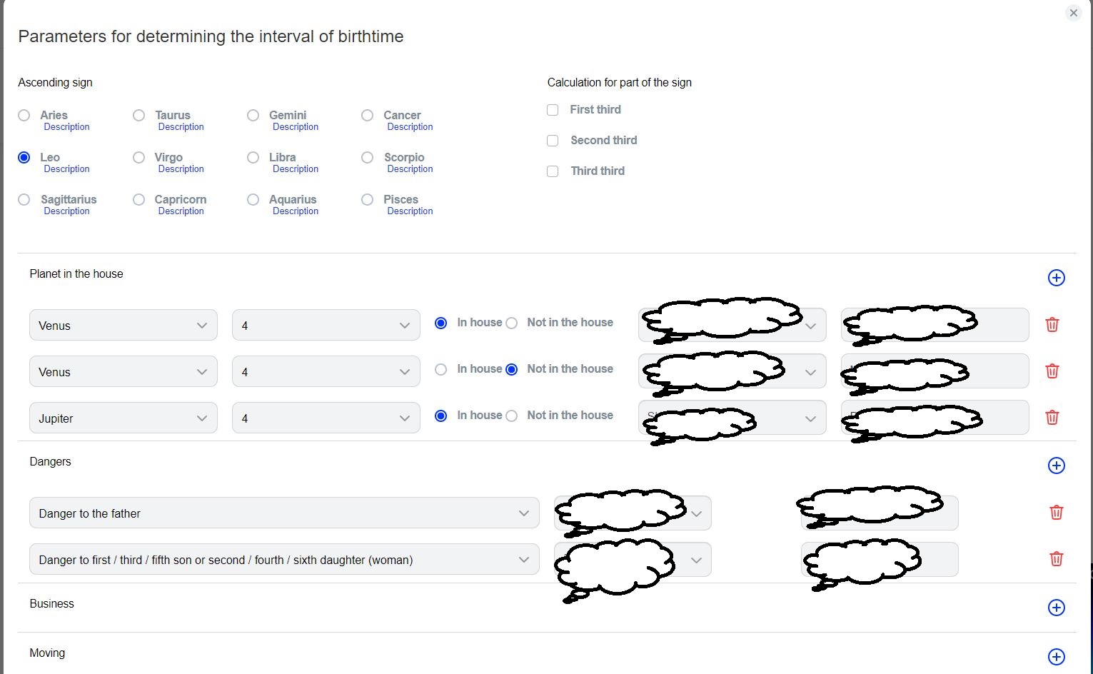
Task: Add a new Dangers entry
Action: coord(1056,466)
